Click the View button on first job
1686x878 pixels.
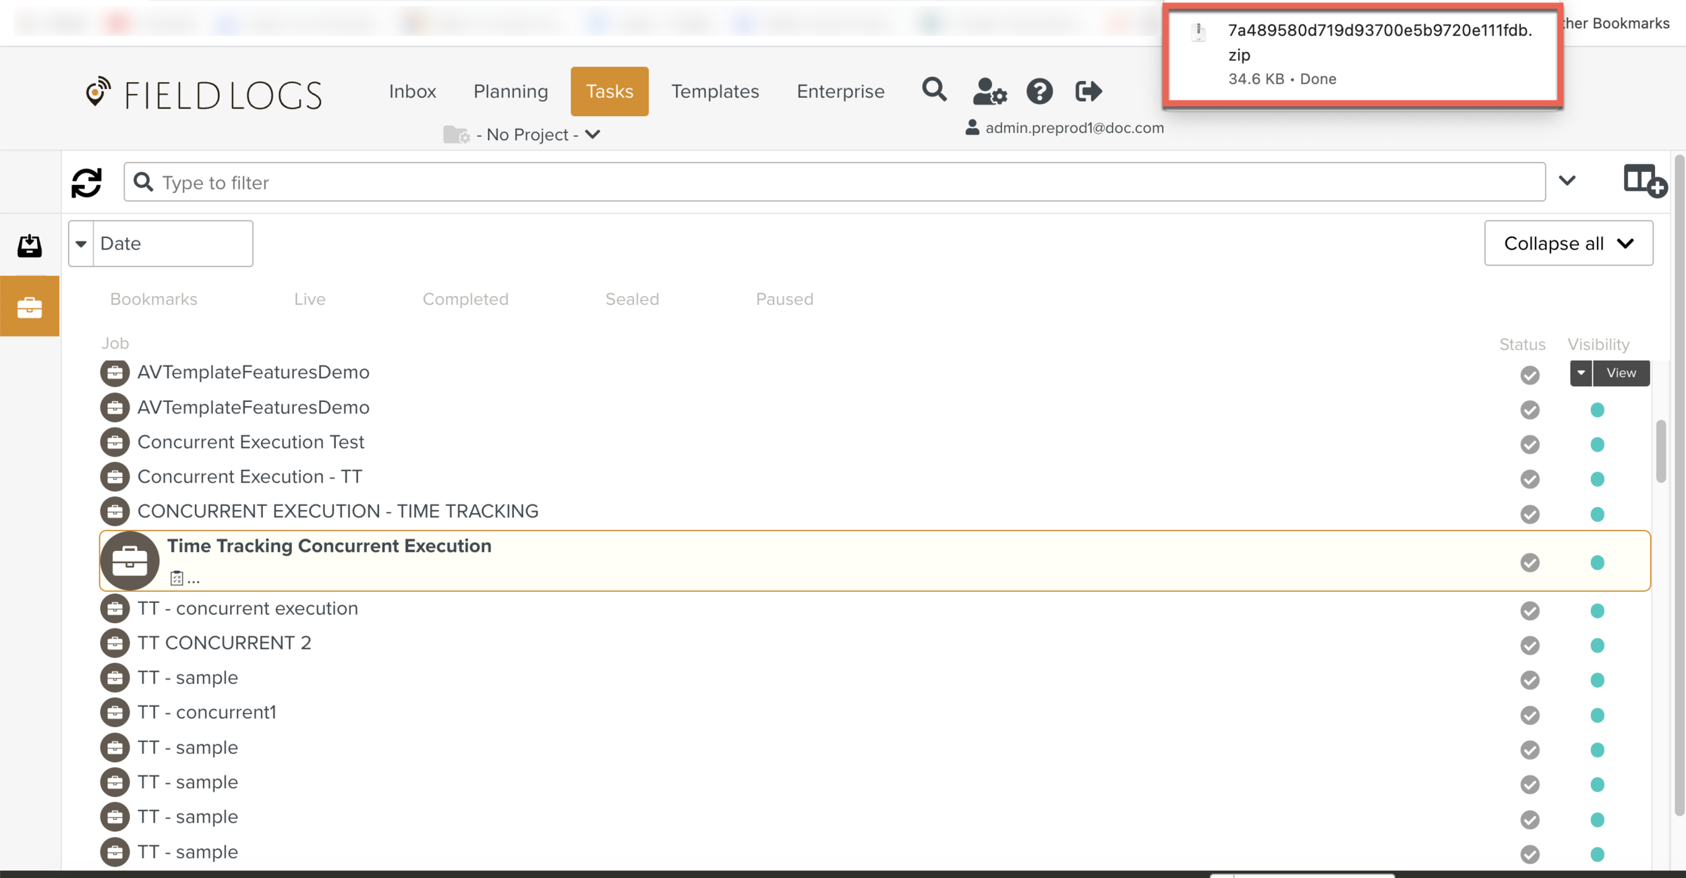[1621, 373]
